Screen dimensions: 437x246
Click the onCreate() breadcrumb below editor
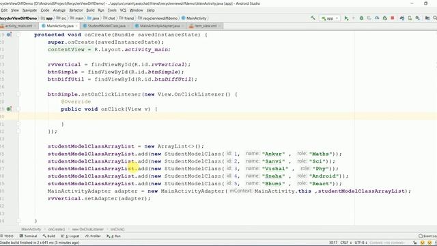(x=57, y=230)
